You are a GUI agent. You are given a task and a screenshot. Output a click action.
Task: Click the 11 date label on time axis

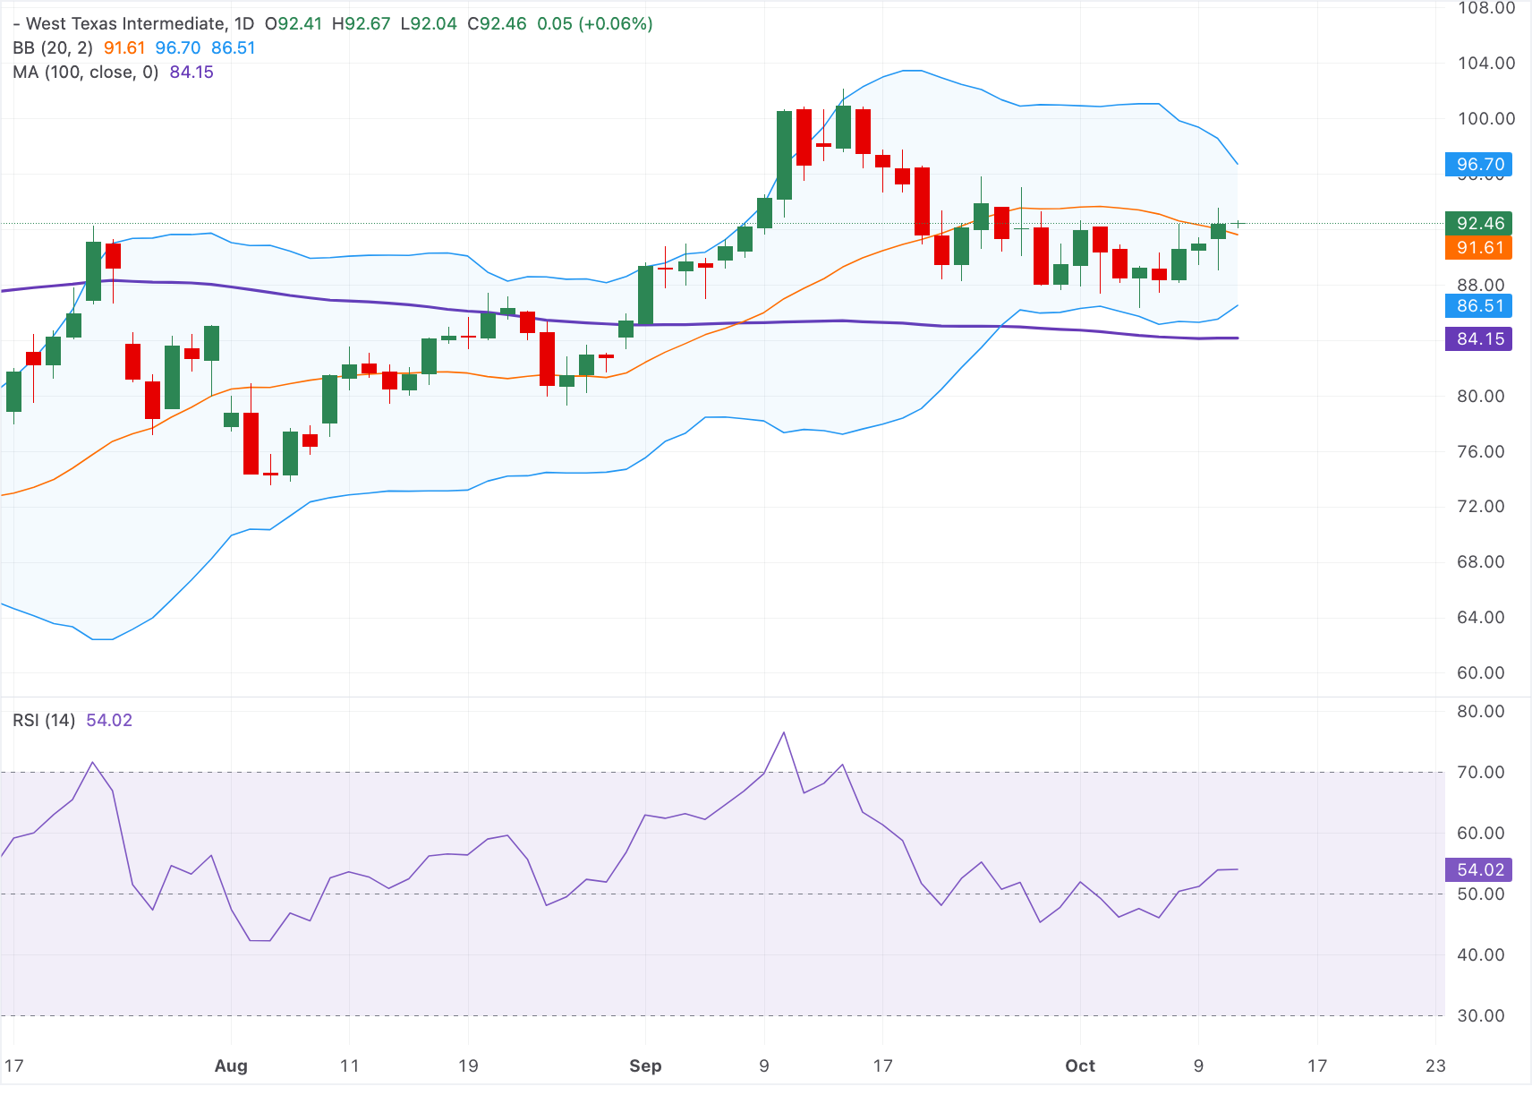click(350, 1065)
